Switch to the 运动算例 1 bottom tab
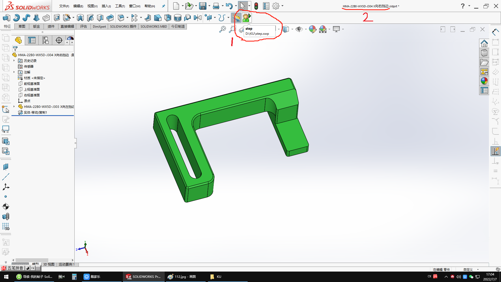 66,264
